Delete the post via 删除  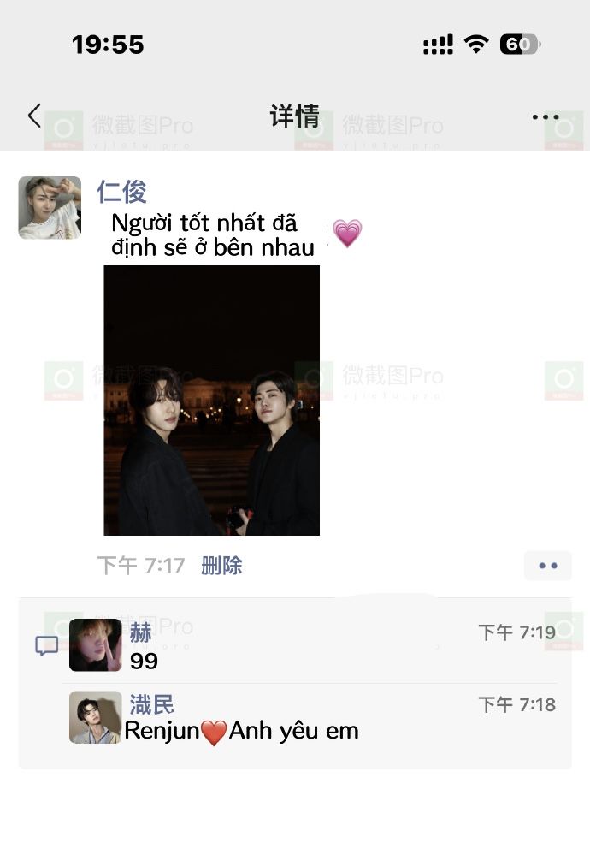222,566
